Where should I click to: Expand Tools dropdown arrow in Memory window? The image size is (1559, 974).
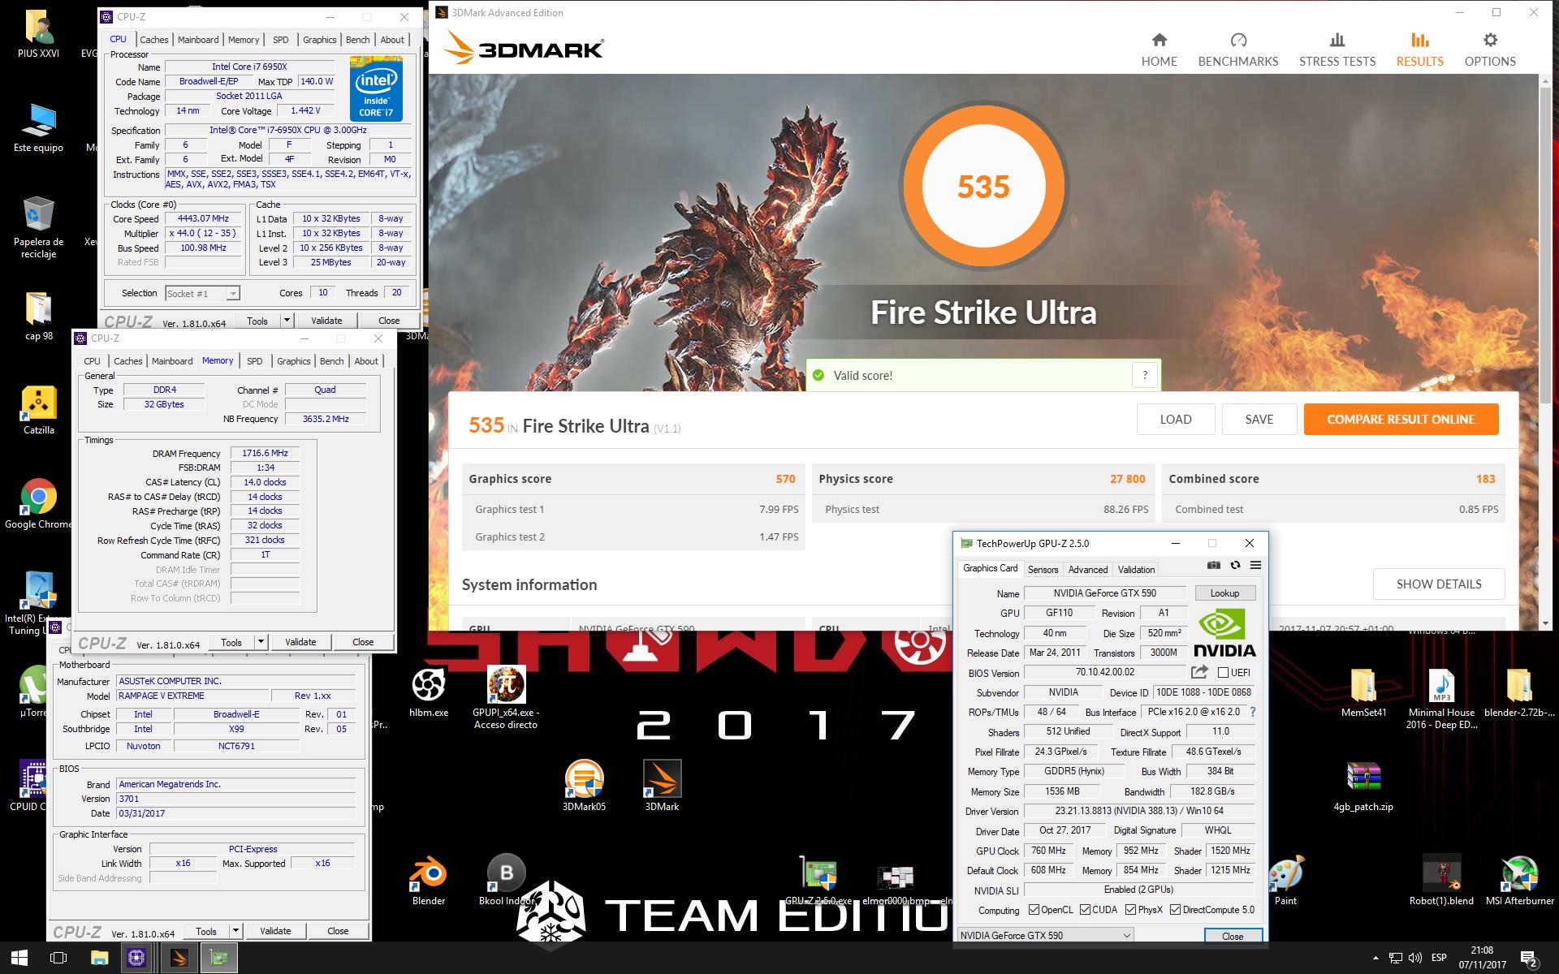(x=261, y=642)
